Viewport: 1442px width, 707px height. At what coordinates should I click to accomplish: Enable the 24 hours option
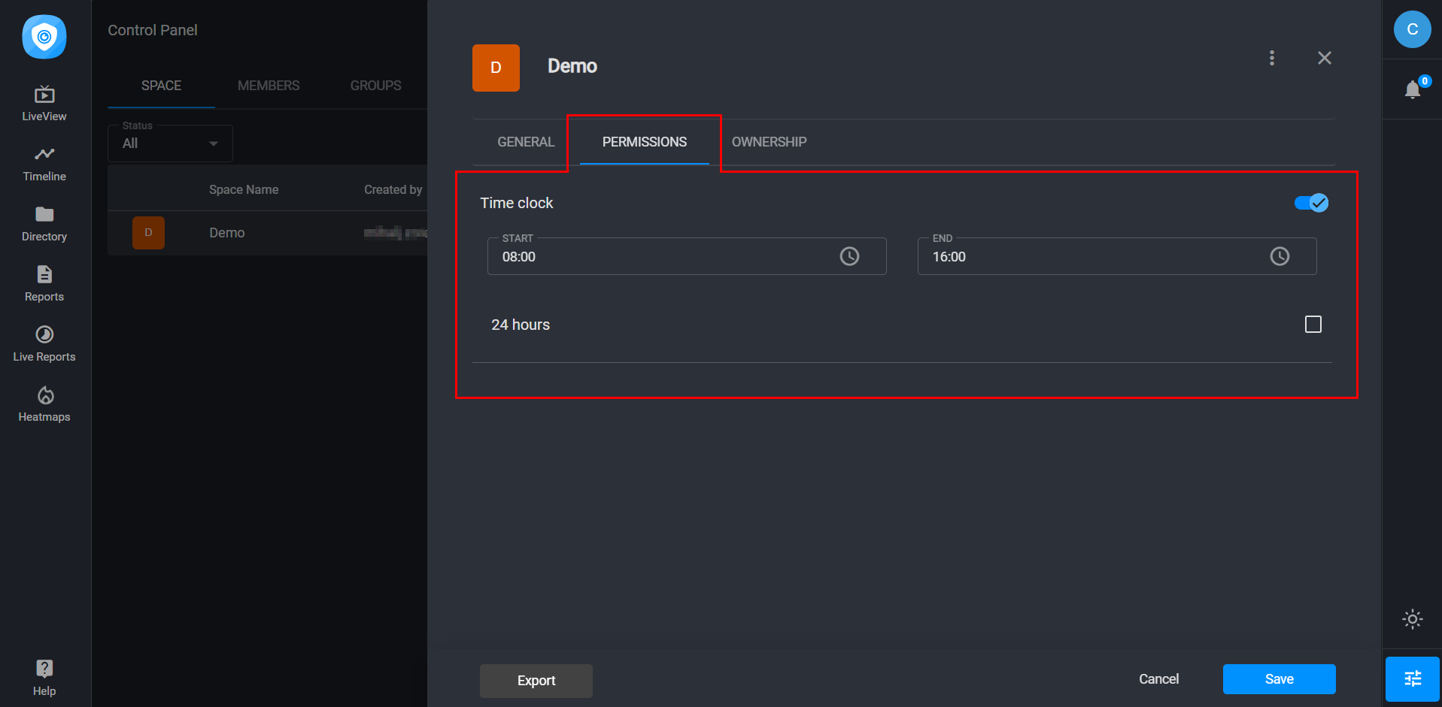point(1313,324)
